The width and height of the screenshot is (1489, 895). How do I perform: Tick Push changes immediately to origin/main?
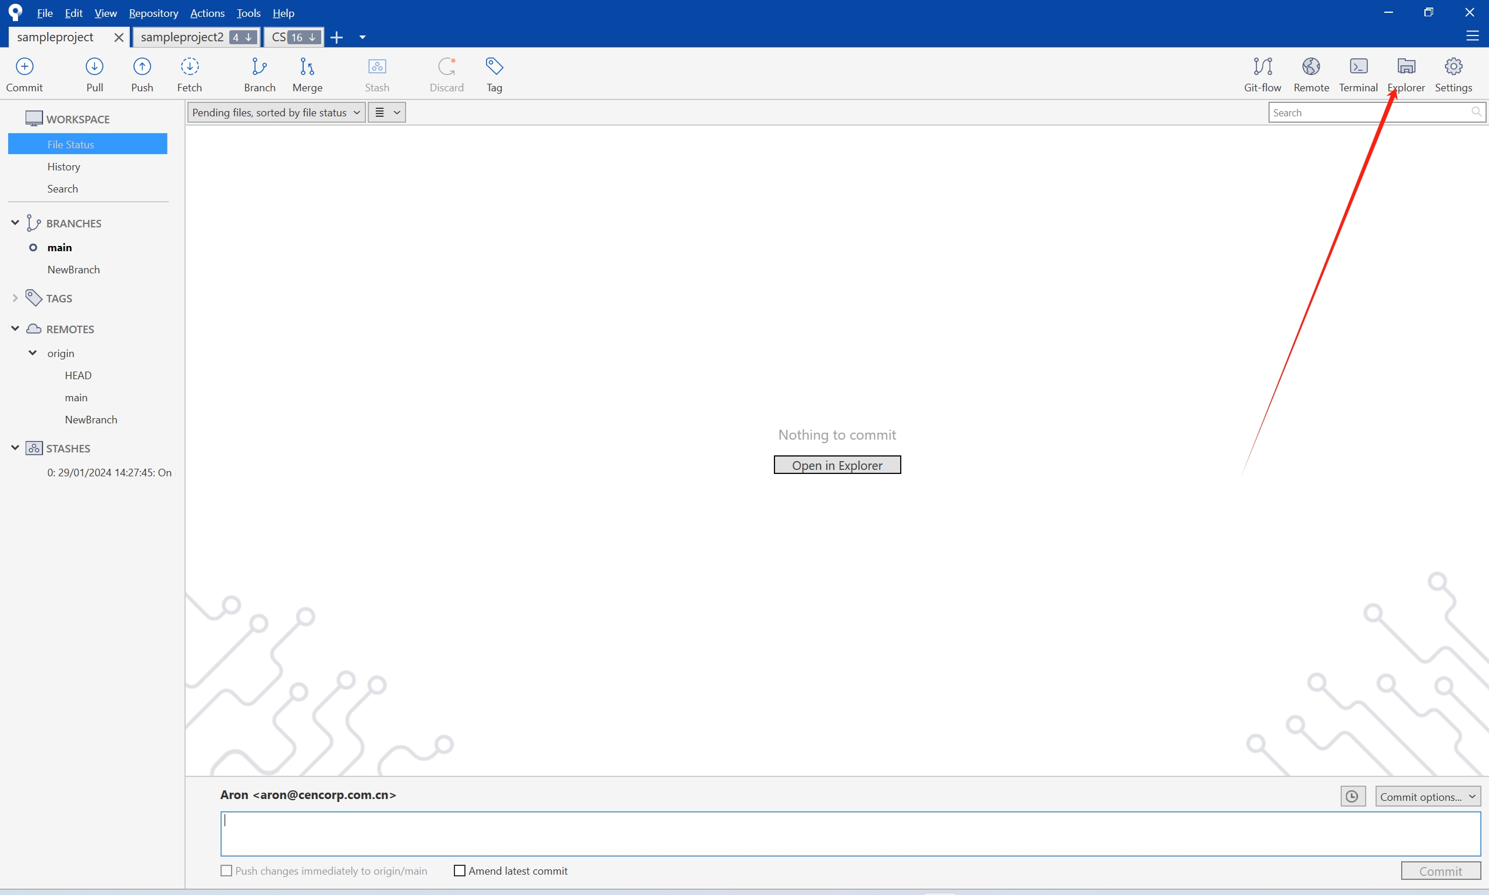click(226, 870)
